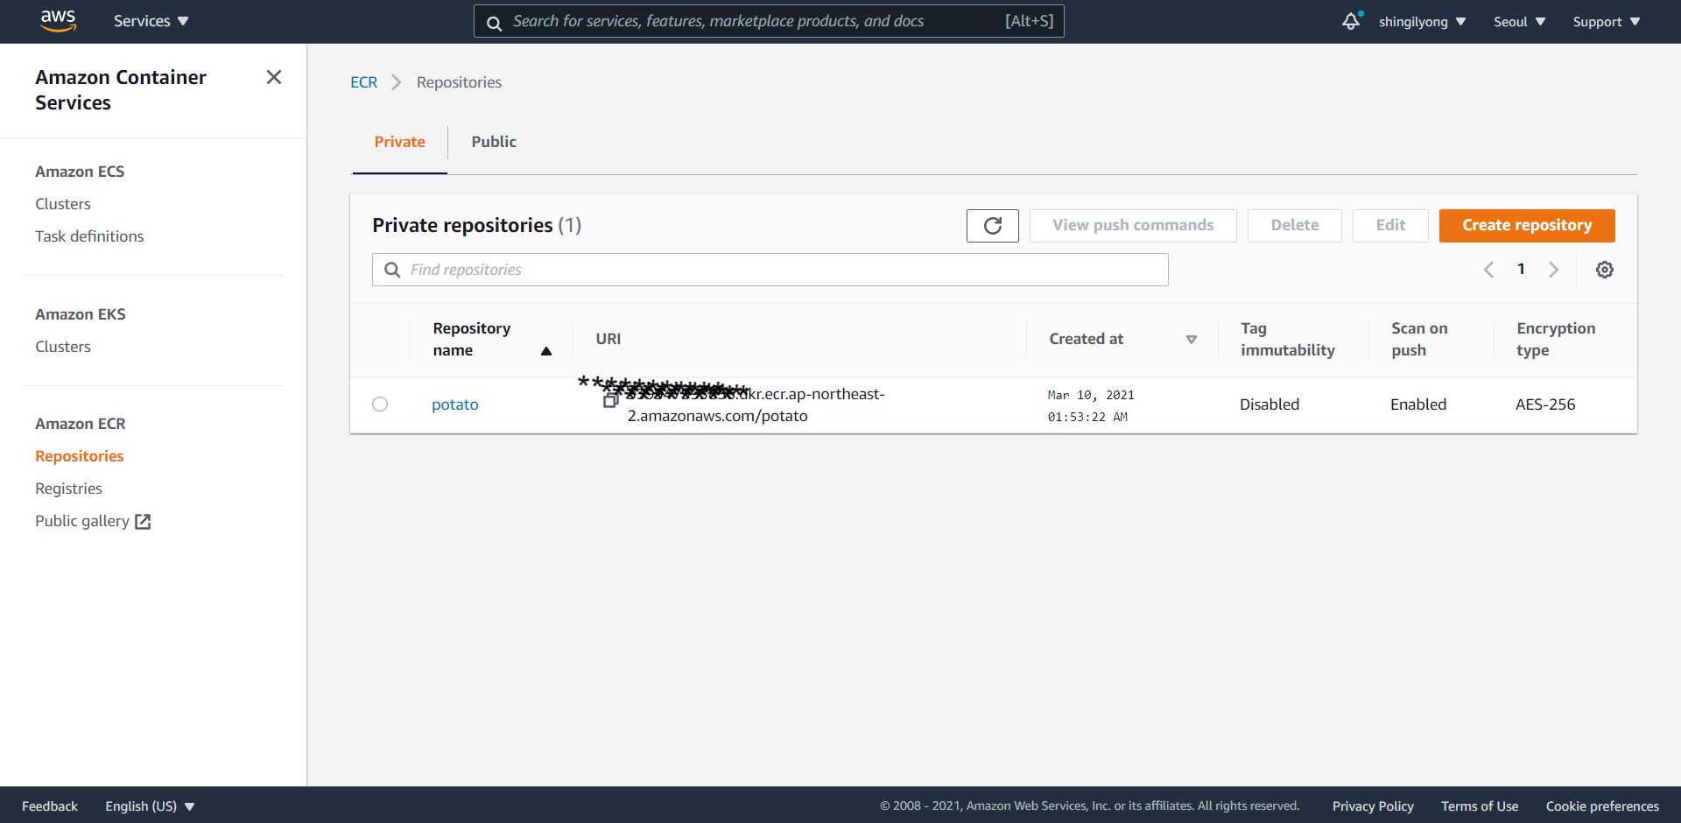Click Repositories breadcrumb text

459,82
